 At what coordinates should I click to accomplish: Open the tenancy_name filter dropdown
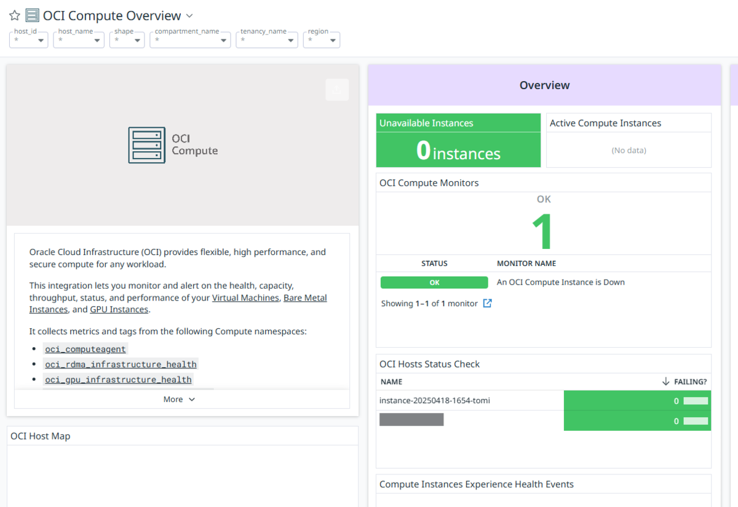(267, 40)
